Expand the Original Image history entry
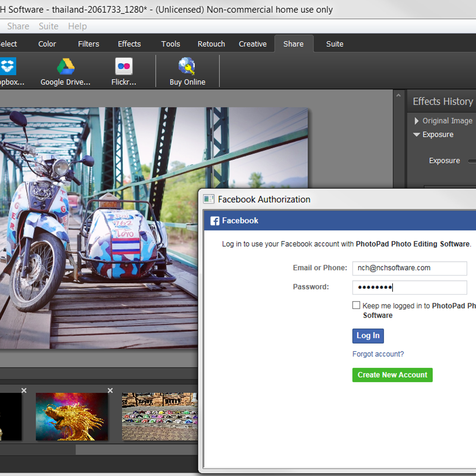The width and height of the screenshot is (476, 476). click(416, 121)
